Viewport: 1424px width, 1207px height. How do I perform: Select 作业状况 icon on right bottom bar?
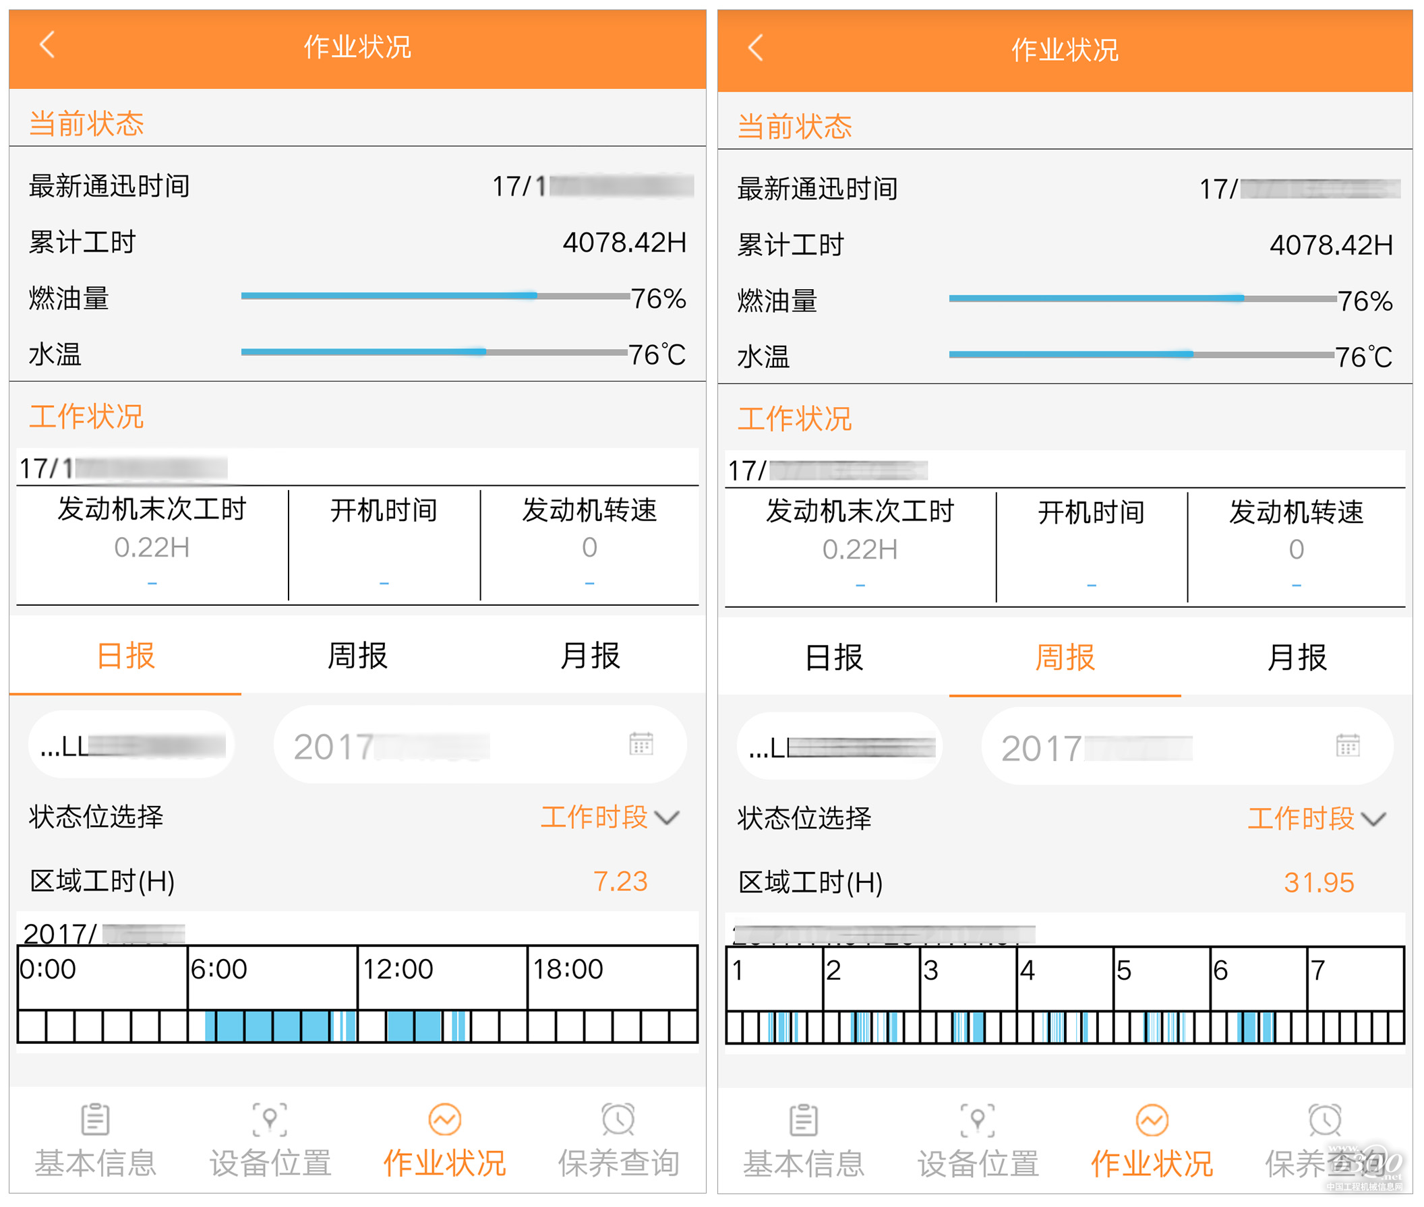pyautogui.click(x=1152, y=1121)
